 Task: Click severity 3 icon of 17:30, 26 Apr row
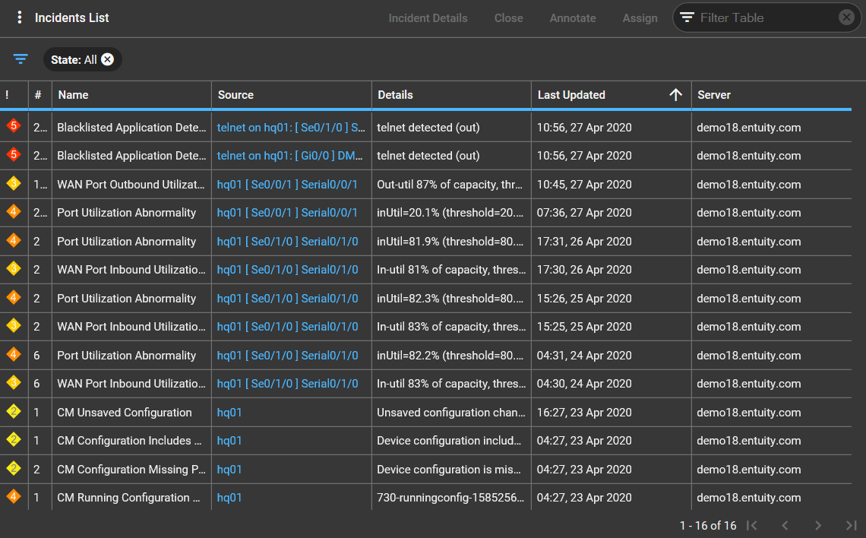[x=14, y=268]
